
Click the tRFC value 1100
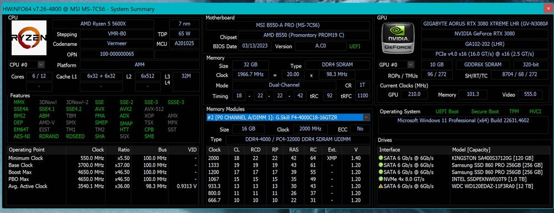(x=362, y=96)
